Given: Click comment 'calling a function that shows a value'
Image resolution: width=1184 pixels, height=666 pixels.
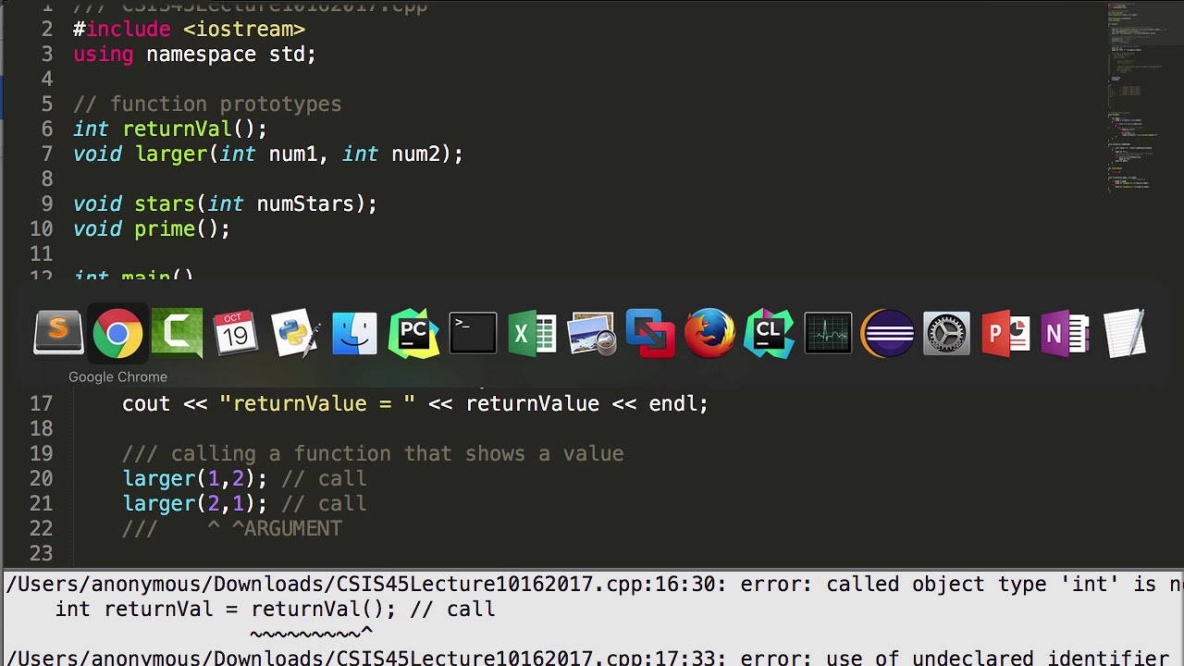Looking at the screenshot, I should pos(398,453).
